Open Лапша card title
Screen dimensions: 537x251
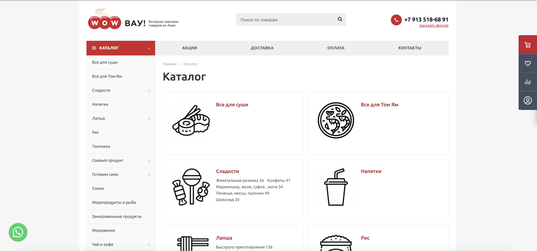[x=224, y=238]
